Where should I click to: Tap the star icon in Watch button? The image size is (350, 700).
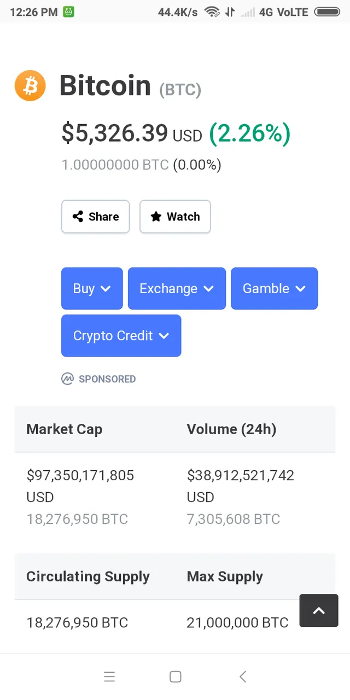pyautogui.click(x=156, y=217)
